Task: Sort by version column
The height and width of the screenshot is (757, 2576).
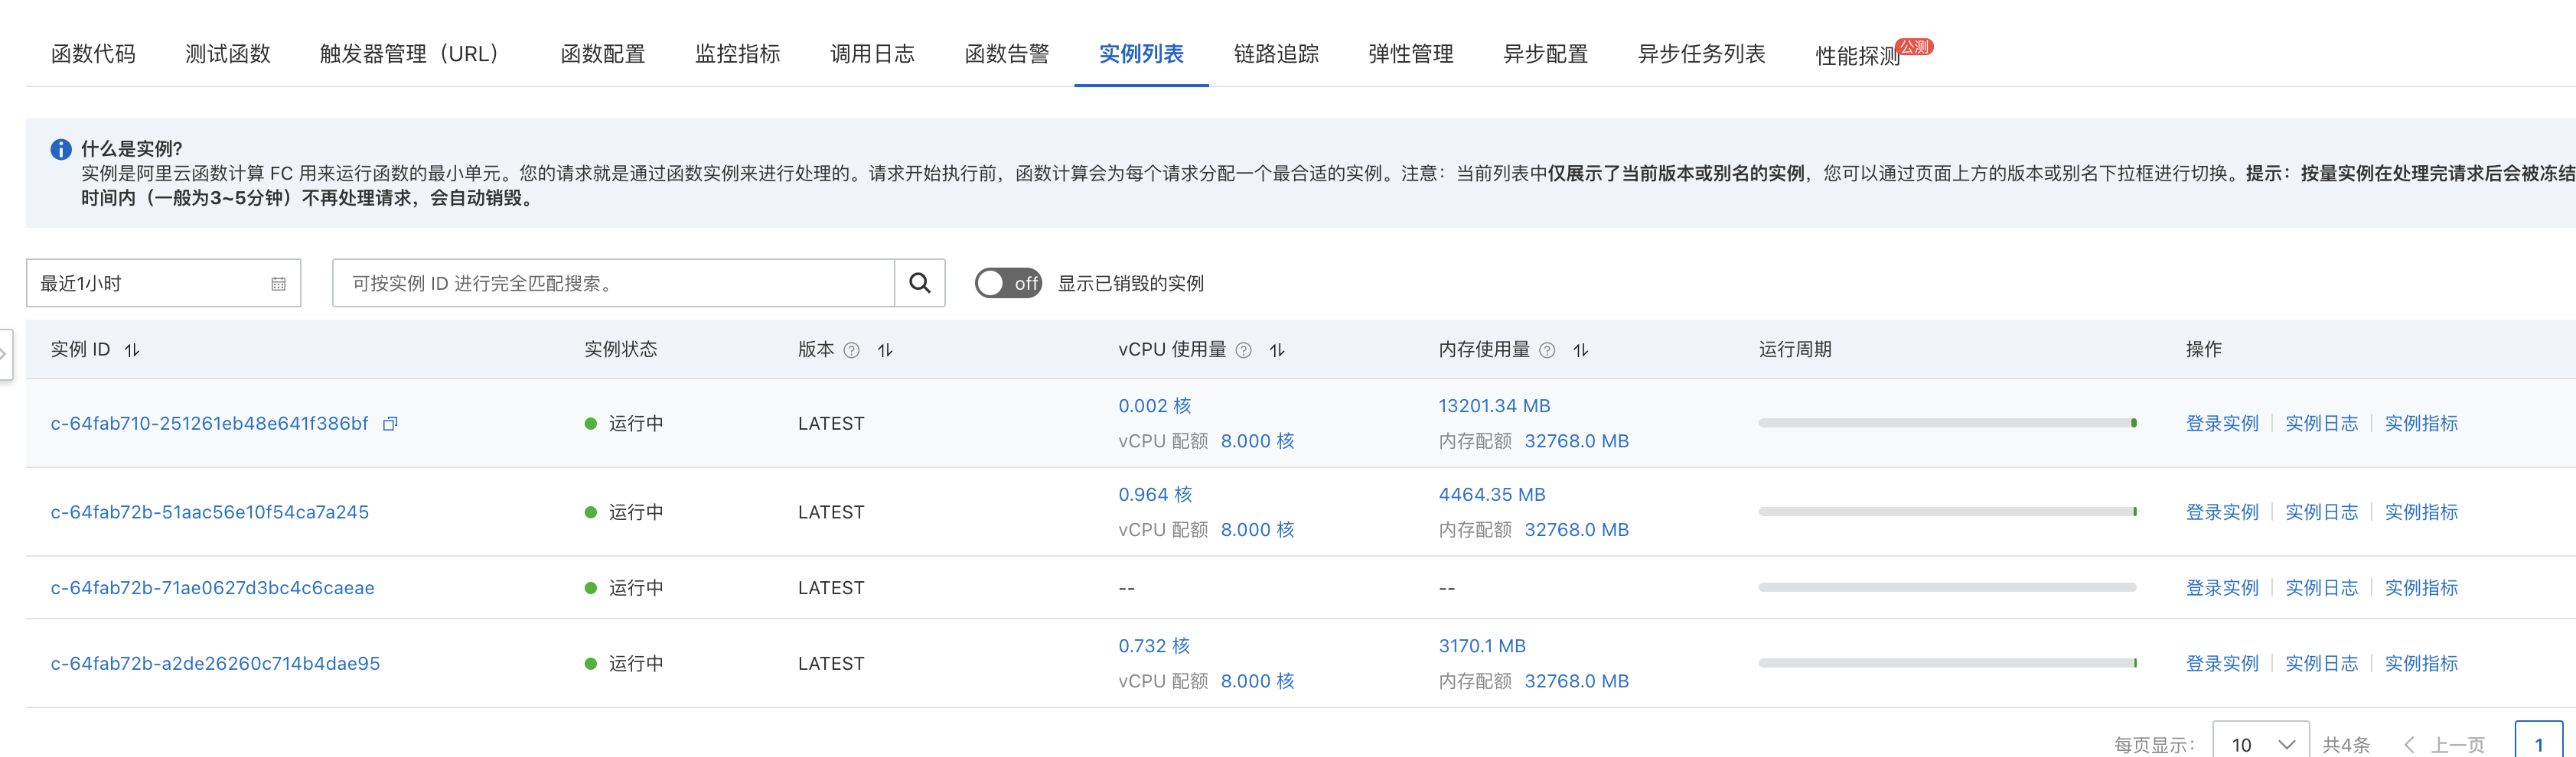Action: (x=885, y=350)
